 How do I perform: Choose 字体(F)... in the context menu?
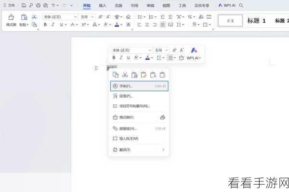[139, 86]
